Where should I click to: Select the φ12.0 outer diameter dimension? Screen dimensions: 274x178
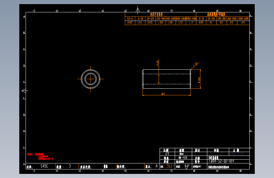(x=199, y=80)
